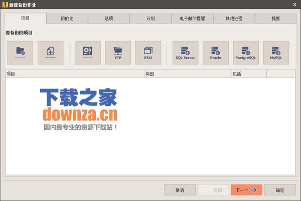Sort by the 包括 column header
Image resolution: width=301 pixels, height=201 pixels.
pos(249,74)
